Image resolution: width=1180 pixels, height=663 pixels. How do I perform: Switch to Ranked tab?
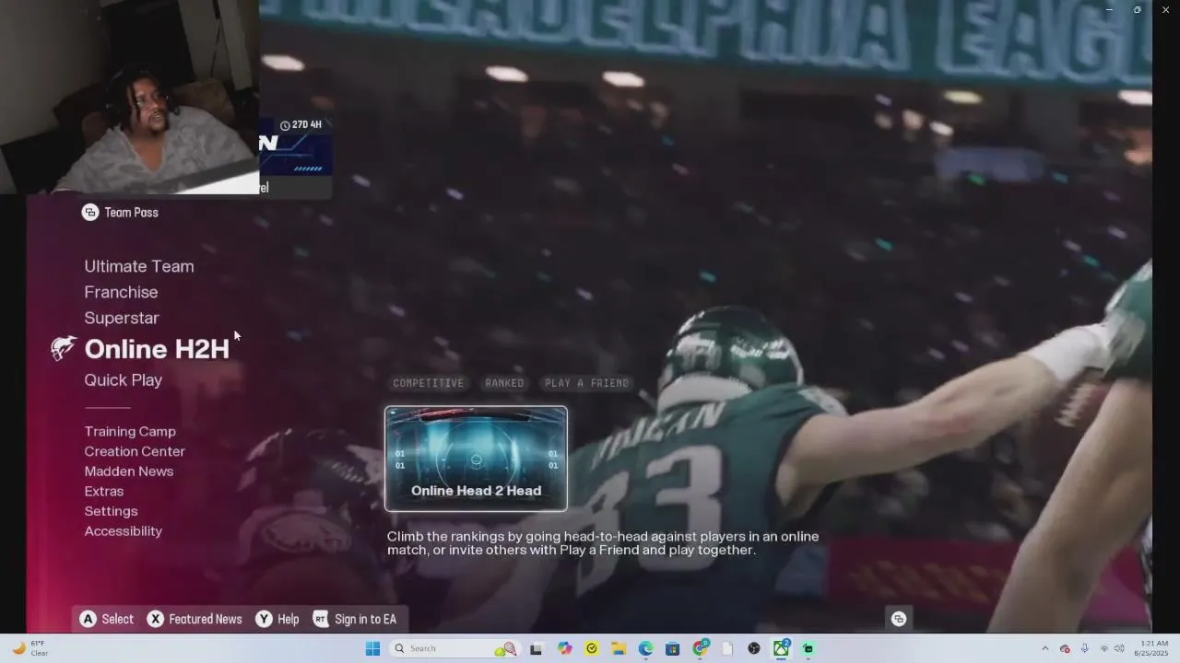[x=504, y=383]
